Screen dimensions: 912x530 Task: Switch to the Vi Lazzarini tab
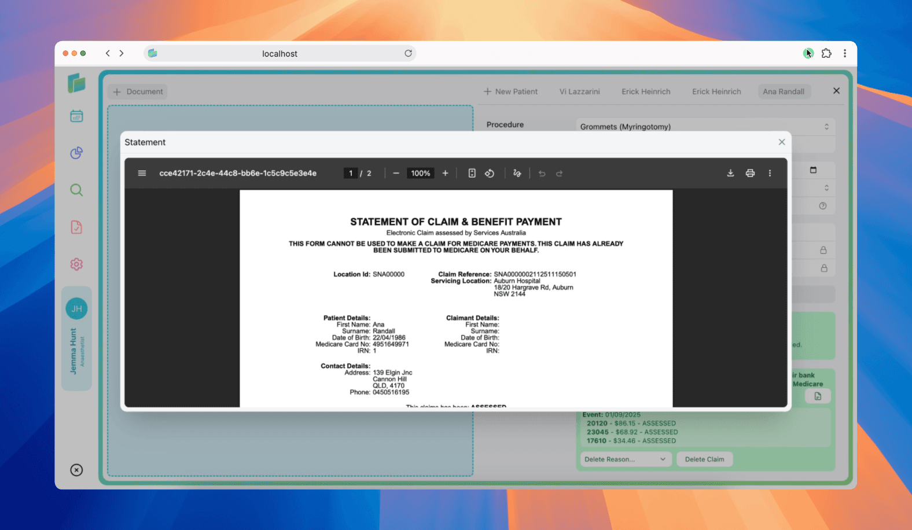coord(579,91)
